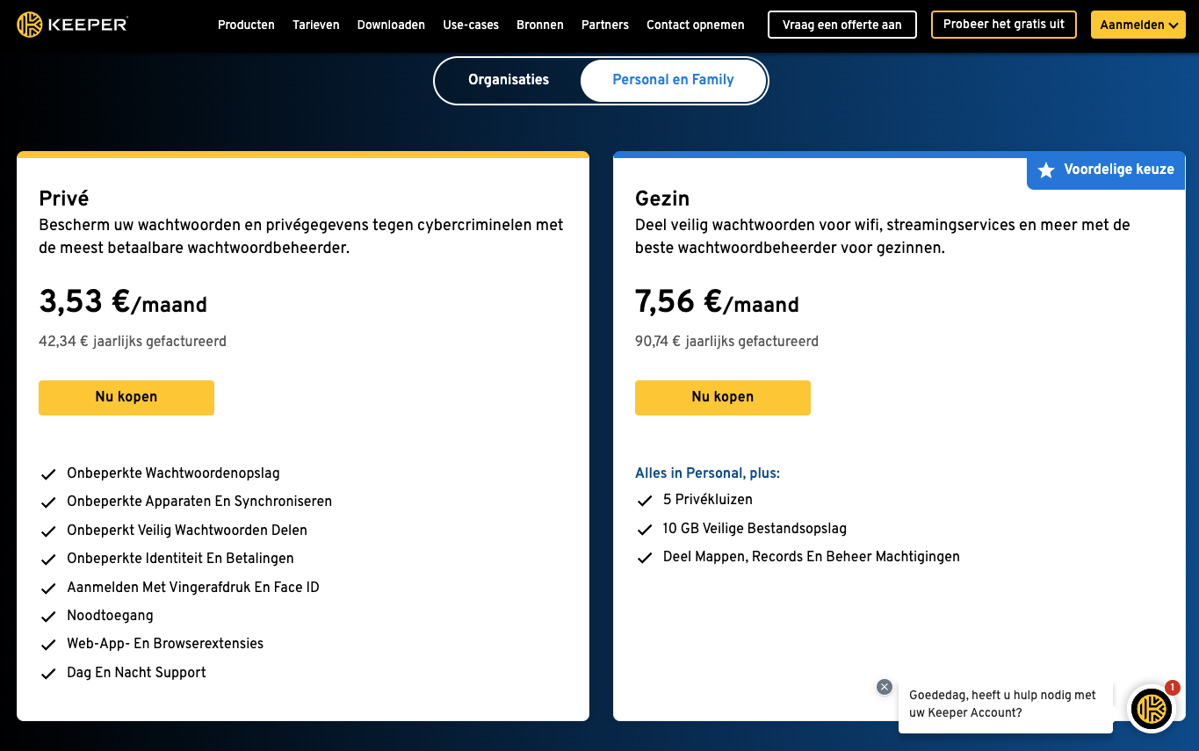This screenshot has width=1199, height=751.
Task: Select the Personal en Family option
Action: point(673,80)
